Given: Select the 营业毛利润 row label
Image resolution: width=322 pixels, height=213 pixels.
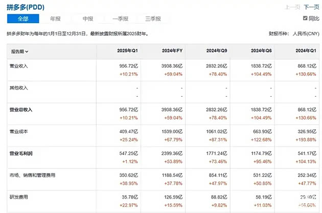Looking at the screenshot, I should click(21, 154).
